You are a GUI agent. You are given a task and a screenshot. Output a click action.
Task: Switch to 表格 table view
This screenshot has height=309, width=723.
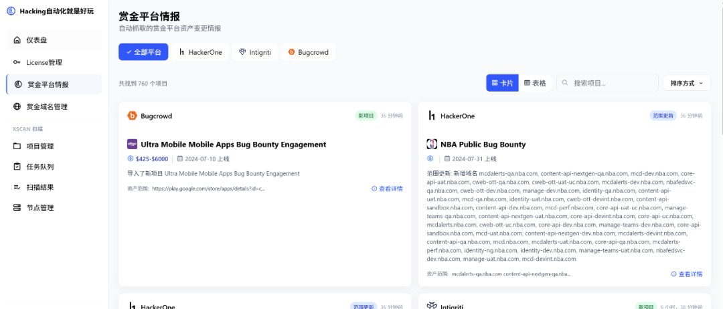tap(535, 83)
